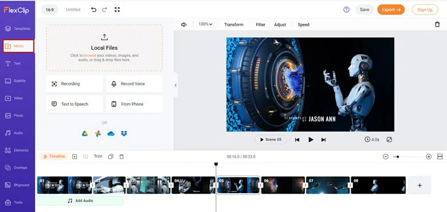Open the BKground sidebar section
447x212 pixels.
[17, 185]
